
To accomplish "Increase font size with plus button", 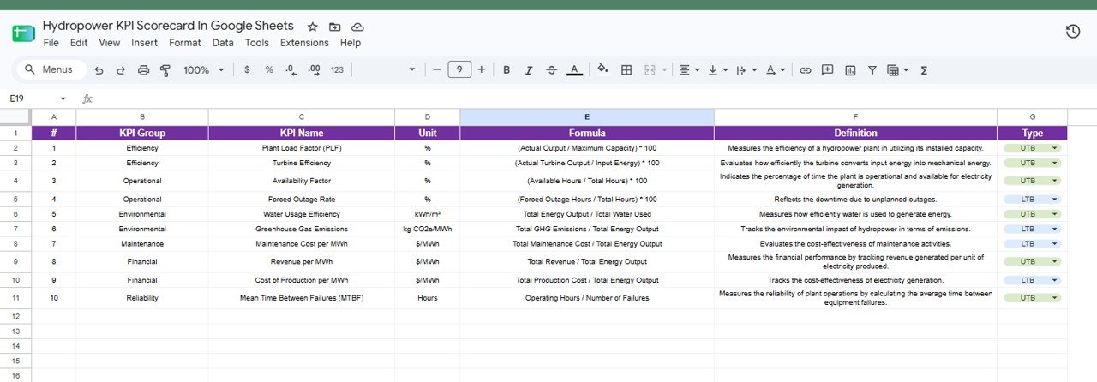I will point(482,70).
